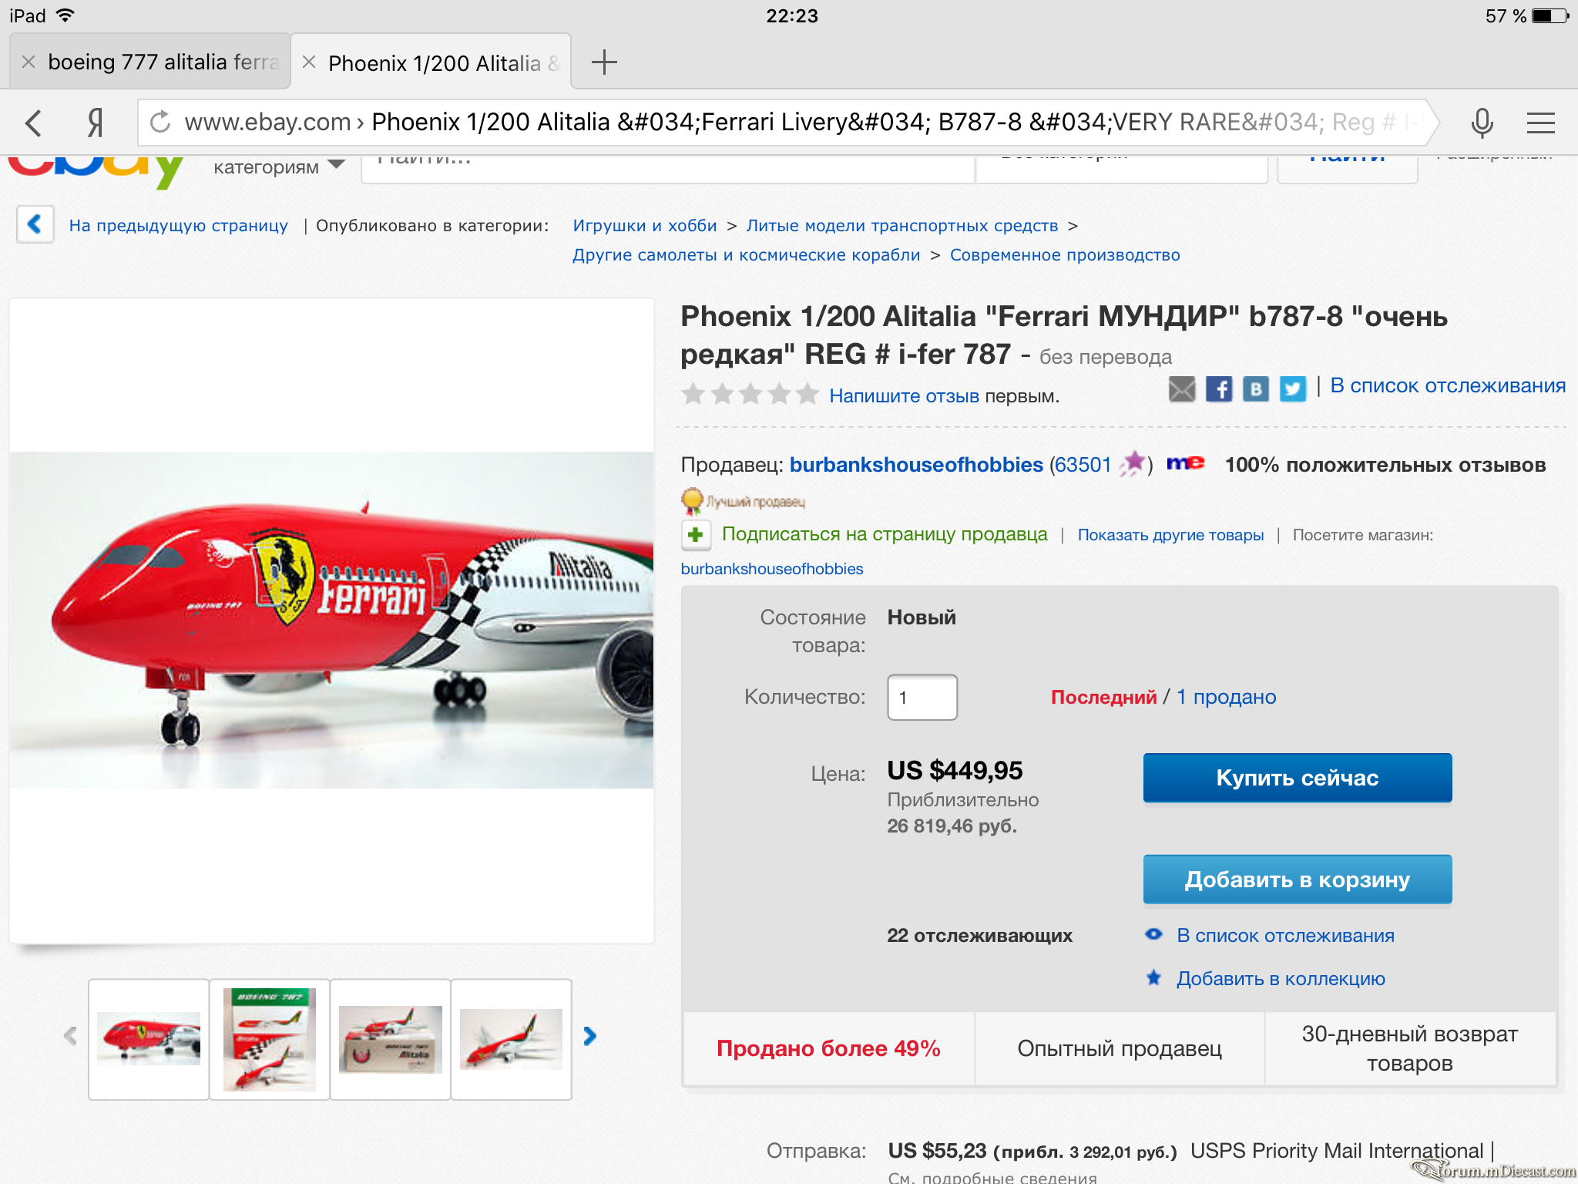Tap the browser back arrow
Image resolution: width=1578 pixels, height=1184 pixels.
point(33,123)
